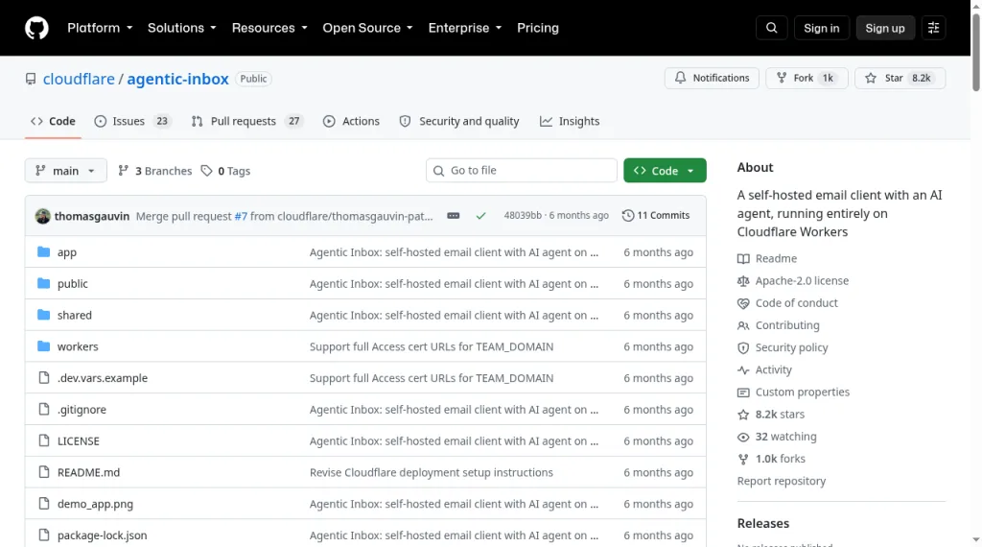Click the repository book icon beside cloudflare
982x547 pixels.
[31, 79]
